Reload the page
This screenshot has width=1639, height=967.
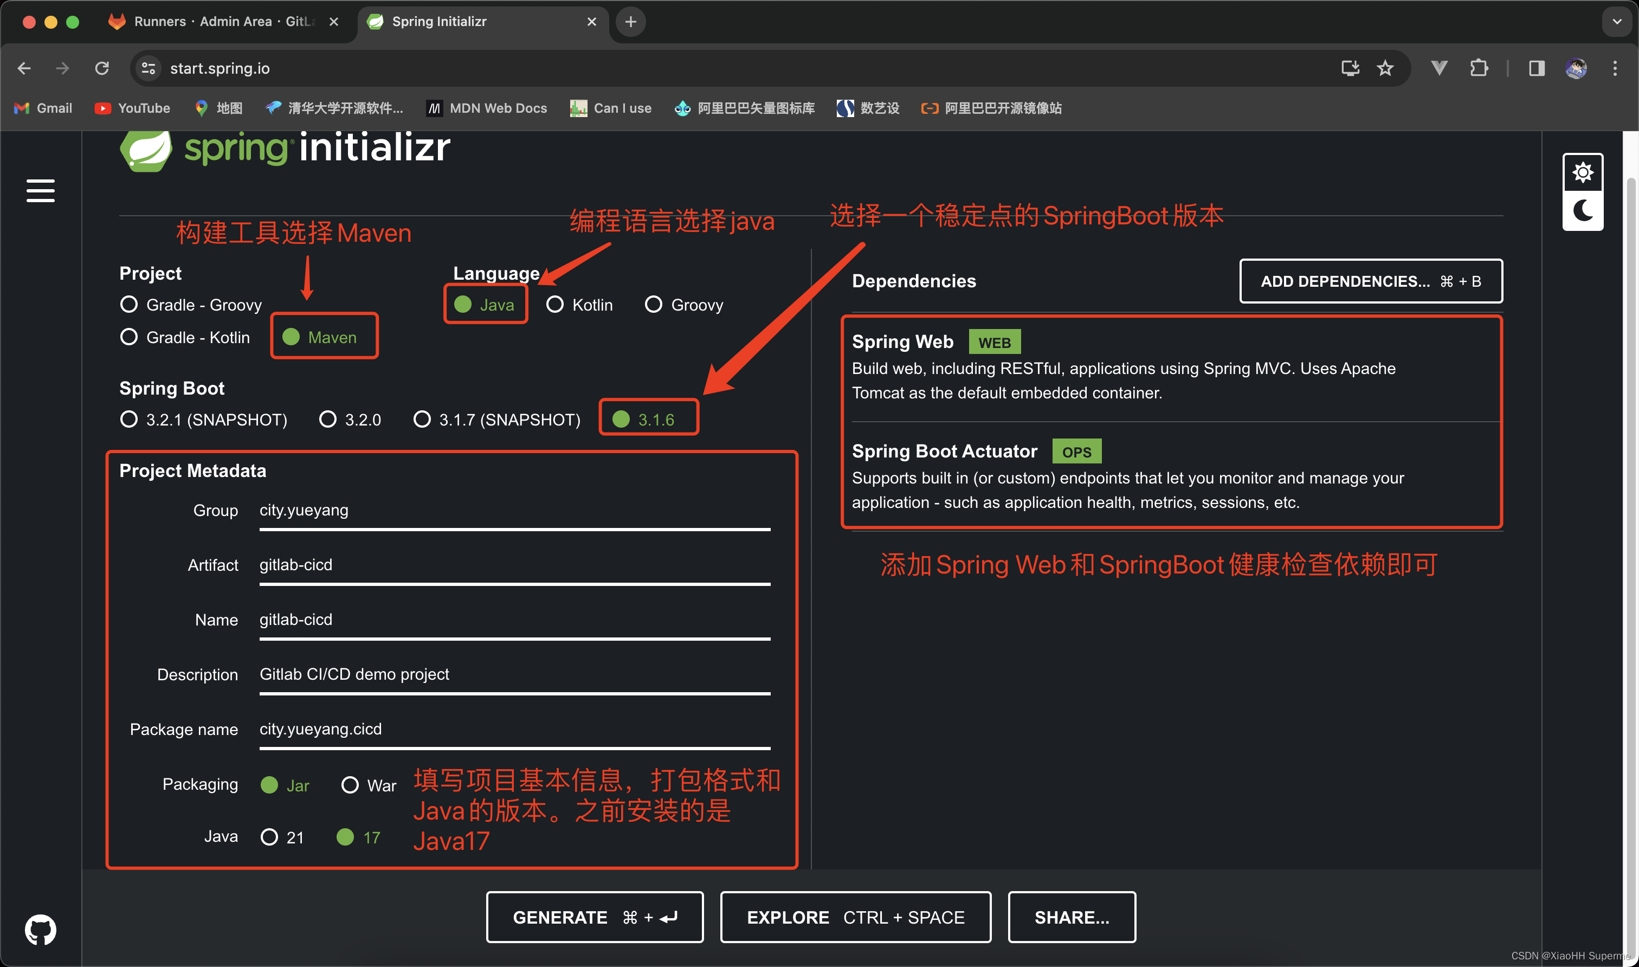(x=102, y=68)
